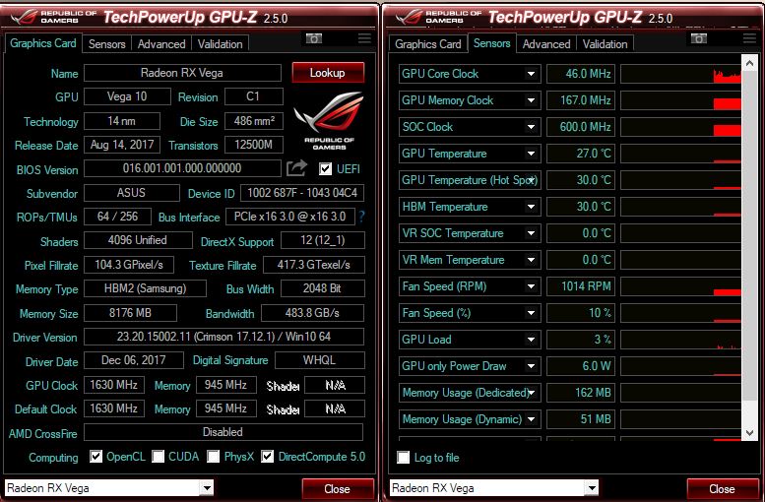Click the camera icon in Sensors window
The image size is (765, 502).
[699, 38]
